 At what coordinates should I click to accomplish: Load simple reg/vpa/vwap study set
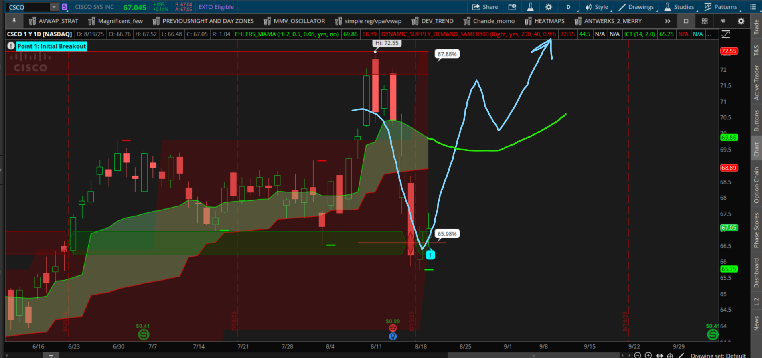368,21
